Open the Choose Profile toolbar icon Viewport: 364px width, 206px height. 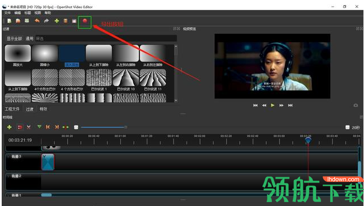(66, 21)
